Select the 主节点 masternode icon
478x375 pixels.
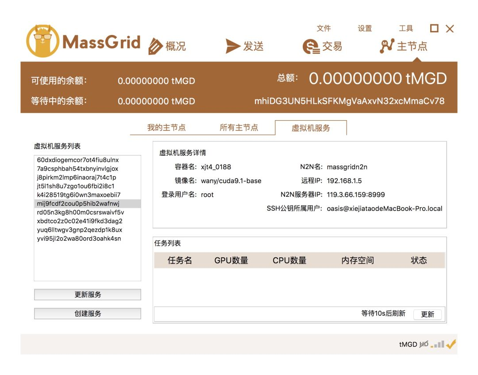click(387, 46)
